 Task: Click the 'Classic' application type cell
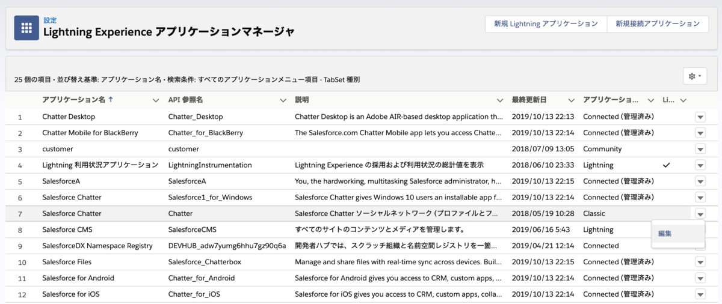[x=594, y=214]
